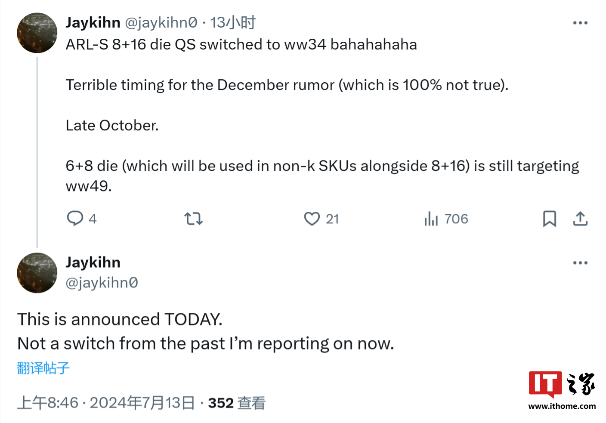Click the 上午8:46 · 2024年7月13日 timestamp
Image resolution: width=606 pixels, height=423 pixels.
point(106,403)
